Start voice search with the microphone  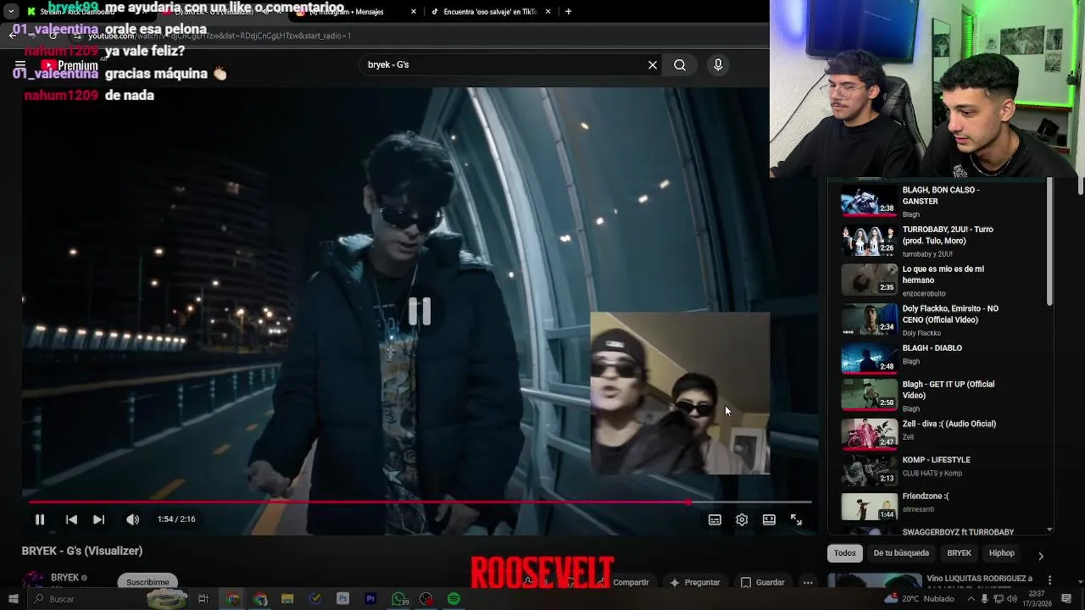point(718,65)
